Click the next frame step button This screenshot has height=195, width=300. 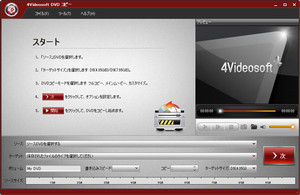218,127
